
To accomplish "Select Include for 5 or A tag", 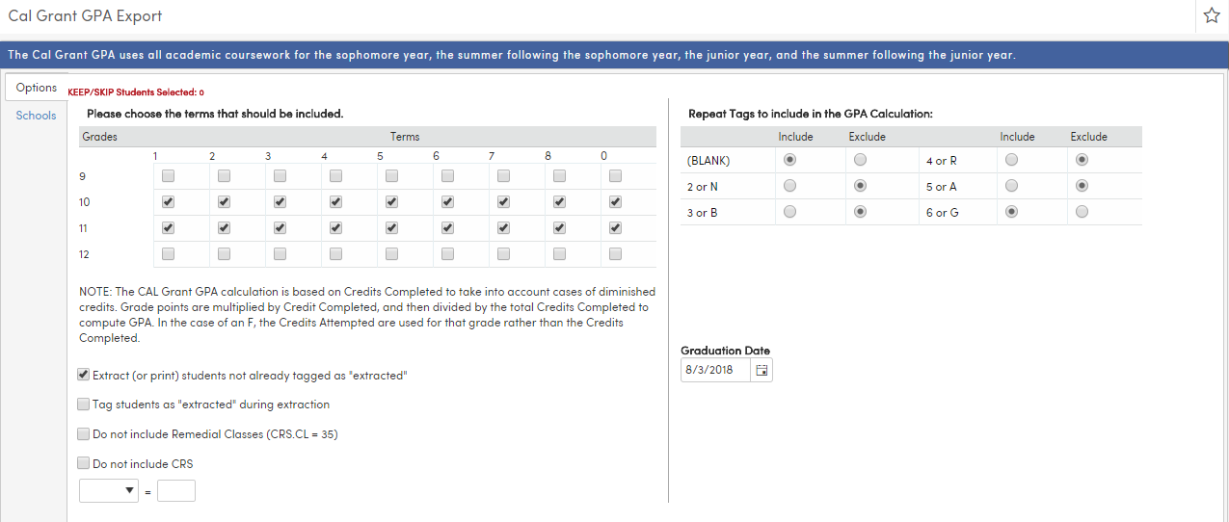I will click(x=1012, y=186).
